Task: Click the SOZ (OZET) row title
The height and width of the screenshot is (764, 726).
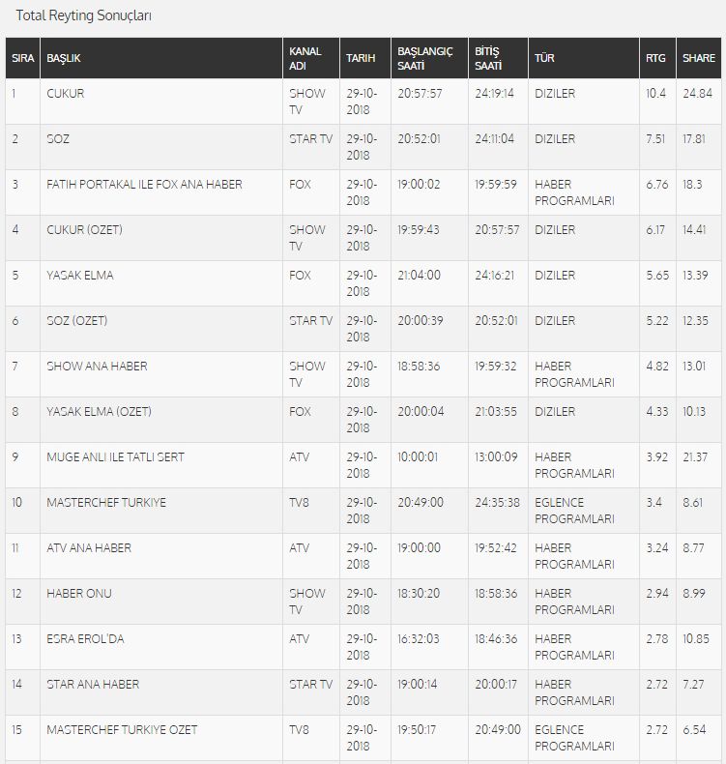Action: [x=77, y=321]
